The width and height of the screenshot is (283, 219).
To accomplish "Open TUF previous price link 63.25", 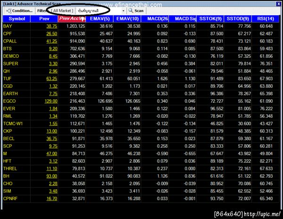I will pyautogui.click(x=52, y=79).
